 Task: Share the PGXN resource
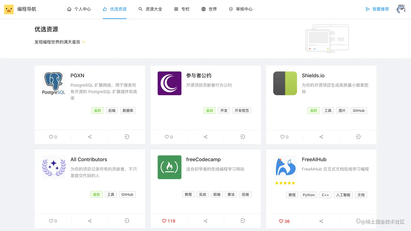(x=90, y=137)
